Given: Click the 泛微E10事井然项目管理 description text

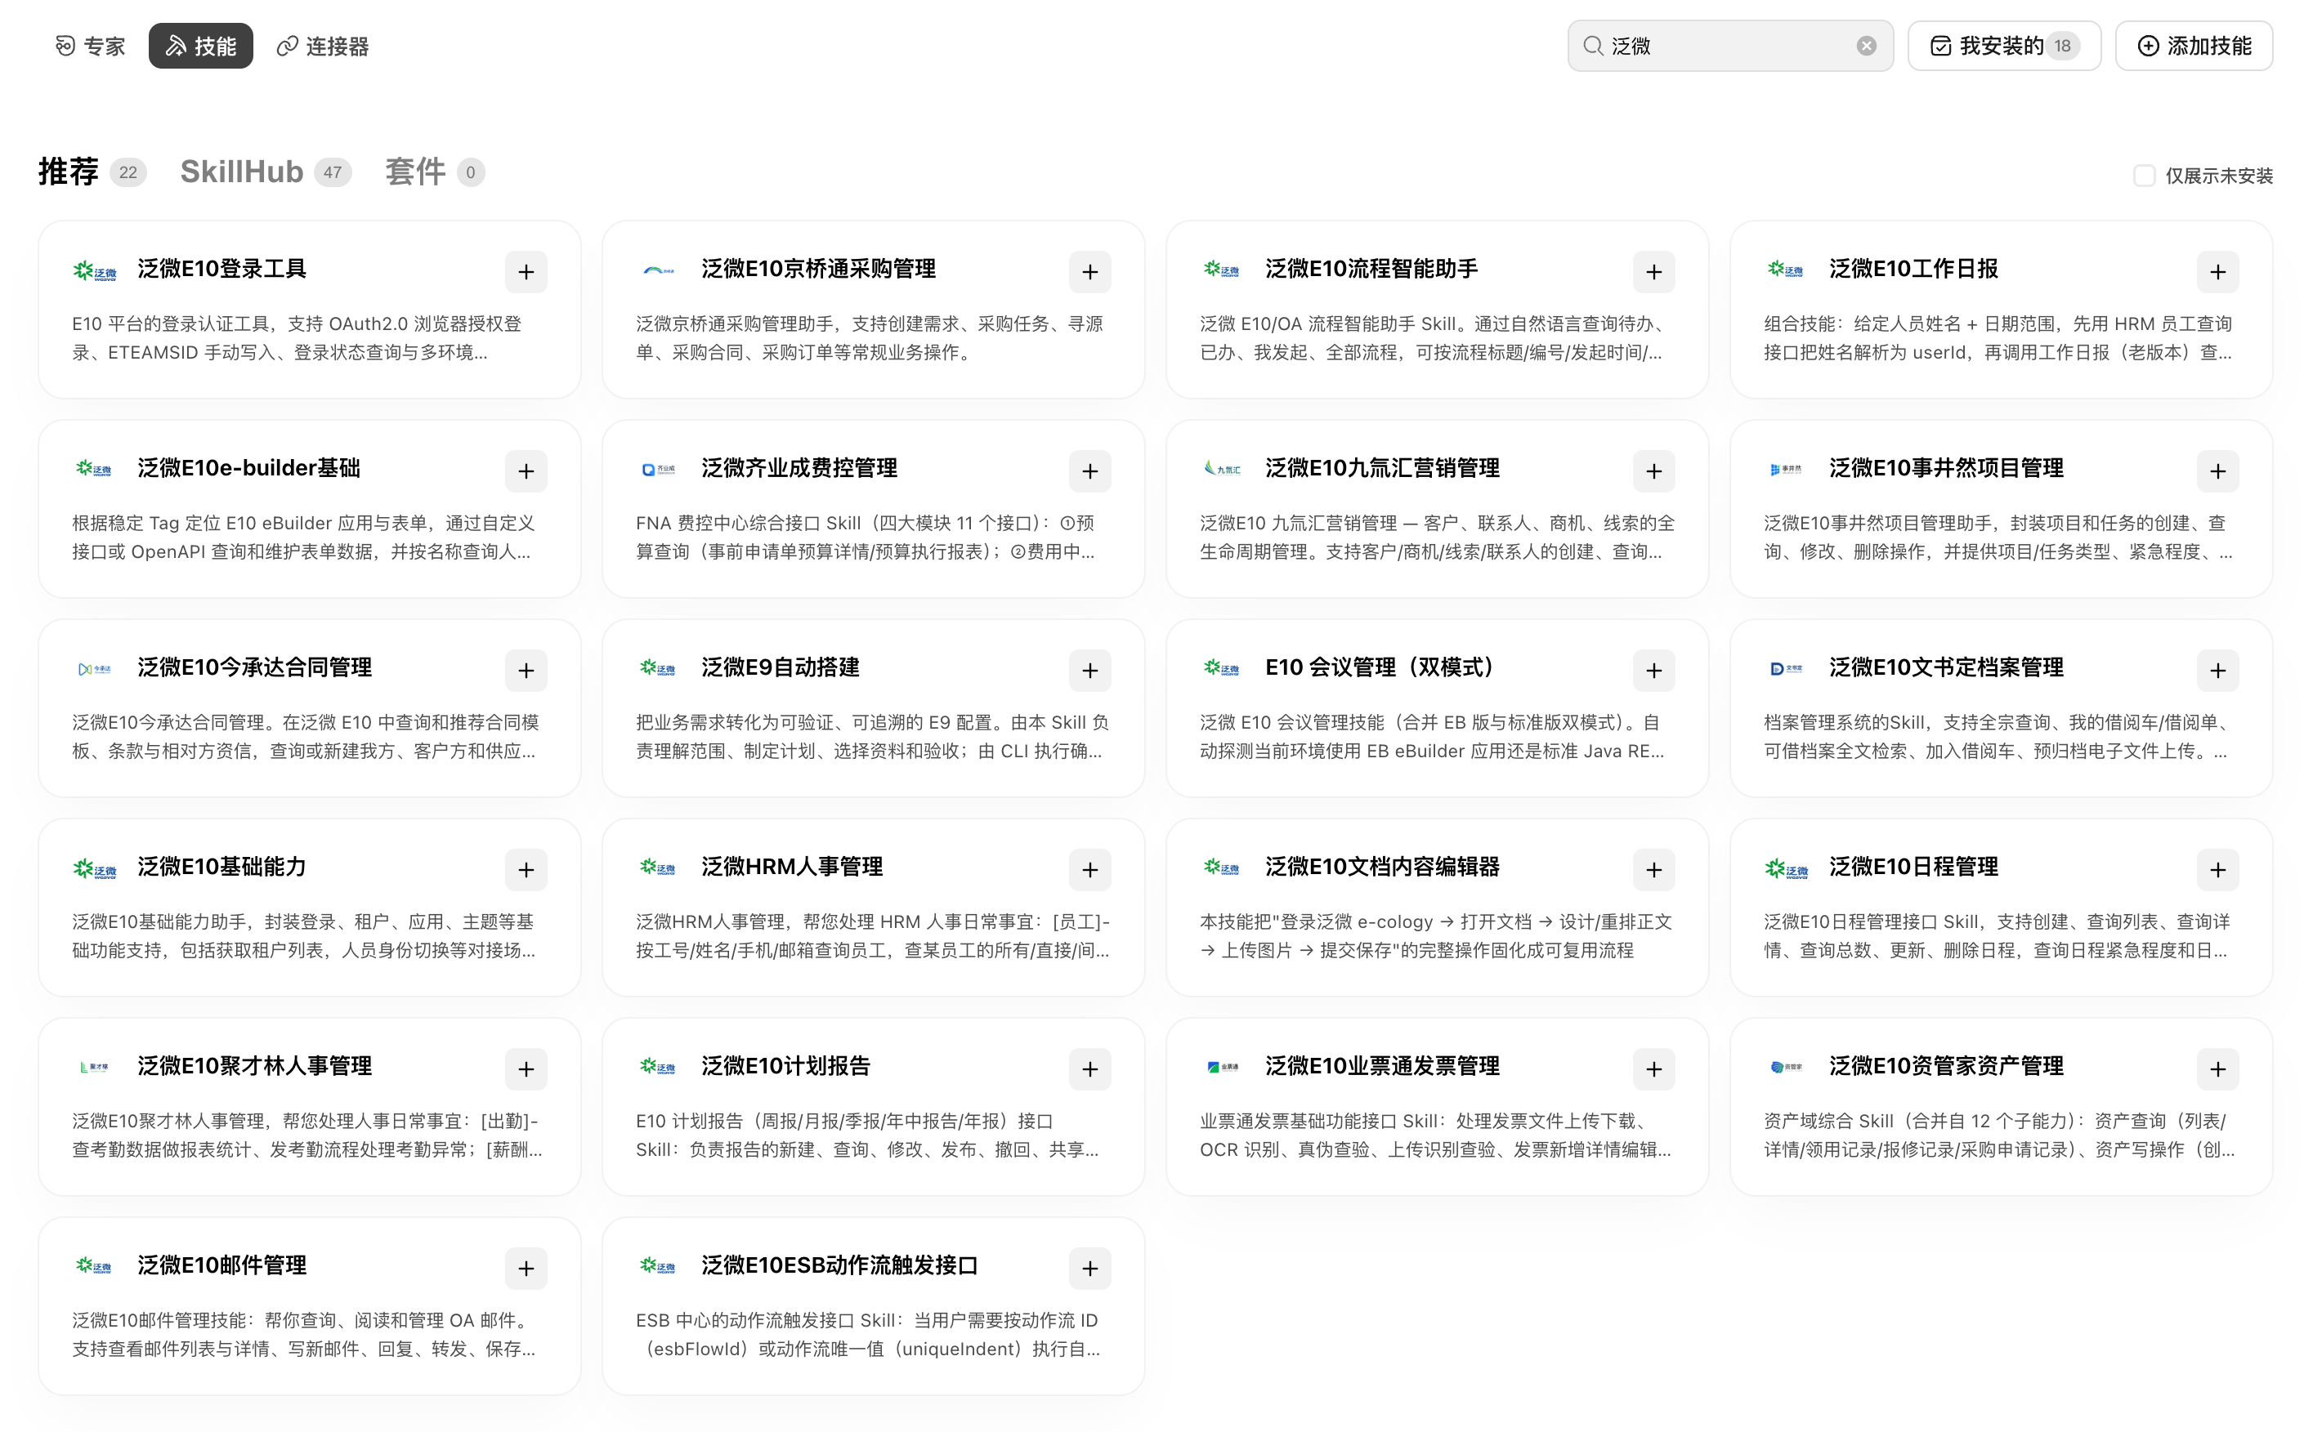Looking at the screenshot, I should (1998, 537).
